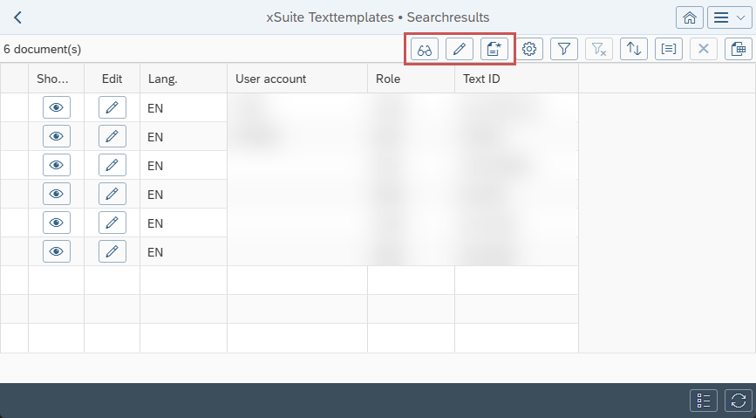Click the User account column header
The image size is (756, 418).
click(297, 79)
